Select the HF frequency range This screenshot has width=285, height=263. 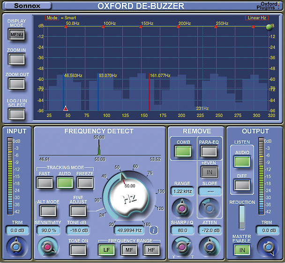151,250
